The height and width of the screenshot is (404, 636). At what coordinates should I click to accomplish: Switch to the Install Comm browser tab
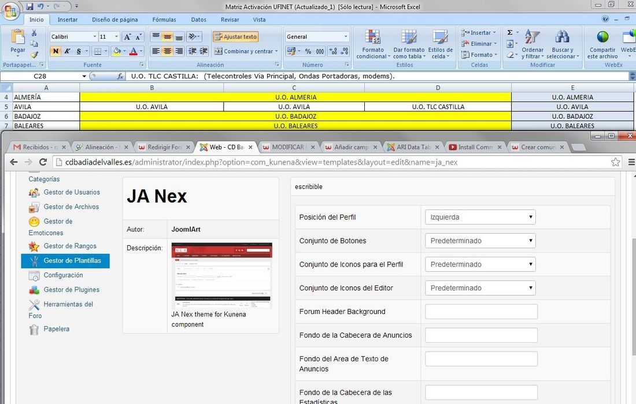[x=475, y=147]
